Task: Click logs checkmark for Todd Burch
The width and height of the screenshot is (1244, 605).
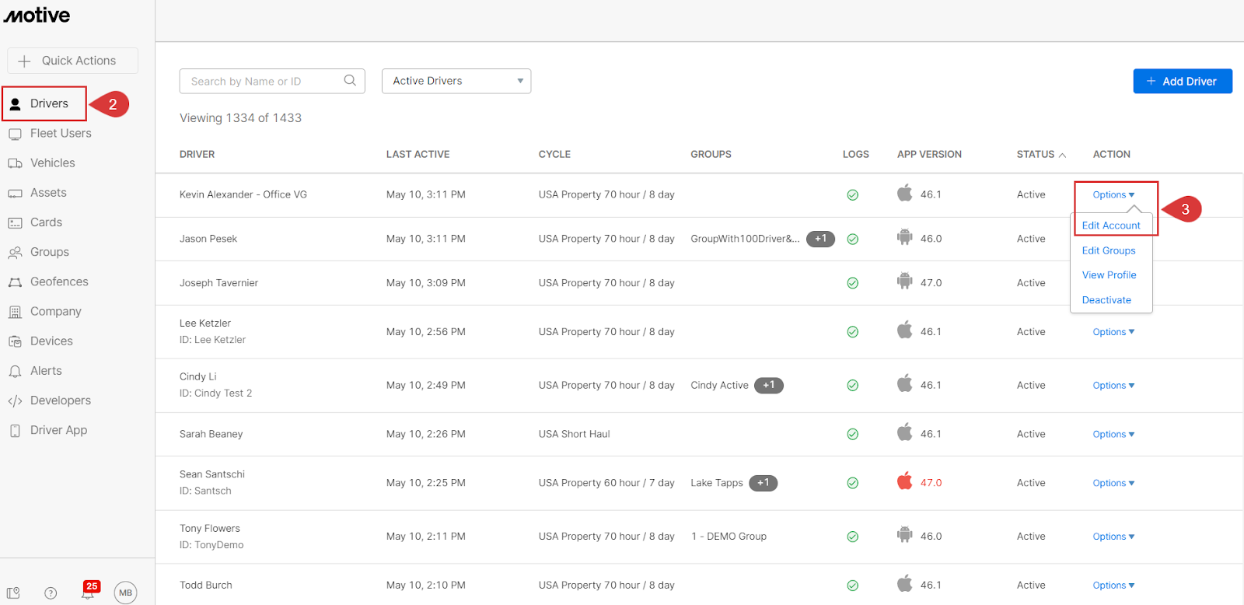Action: coord(852,586)
